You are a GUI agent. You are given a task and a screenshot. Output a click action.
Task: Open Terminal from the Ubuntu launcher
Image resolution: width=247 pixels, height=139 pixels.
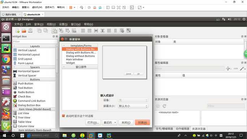point(6,38)
